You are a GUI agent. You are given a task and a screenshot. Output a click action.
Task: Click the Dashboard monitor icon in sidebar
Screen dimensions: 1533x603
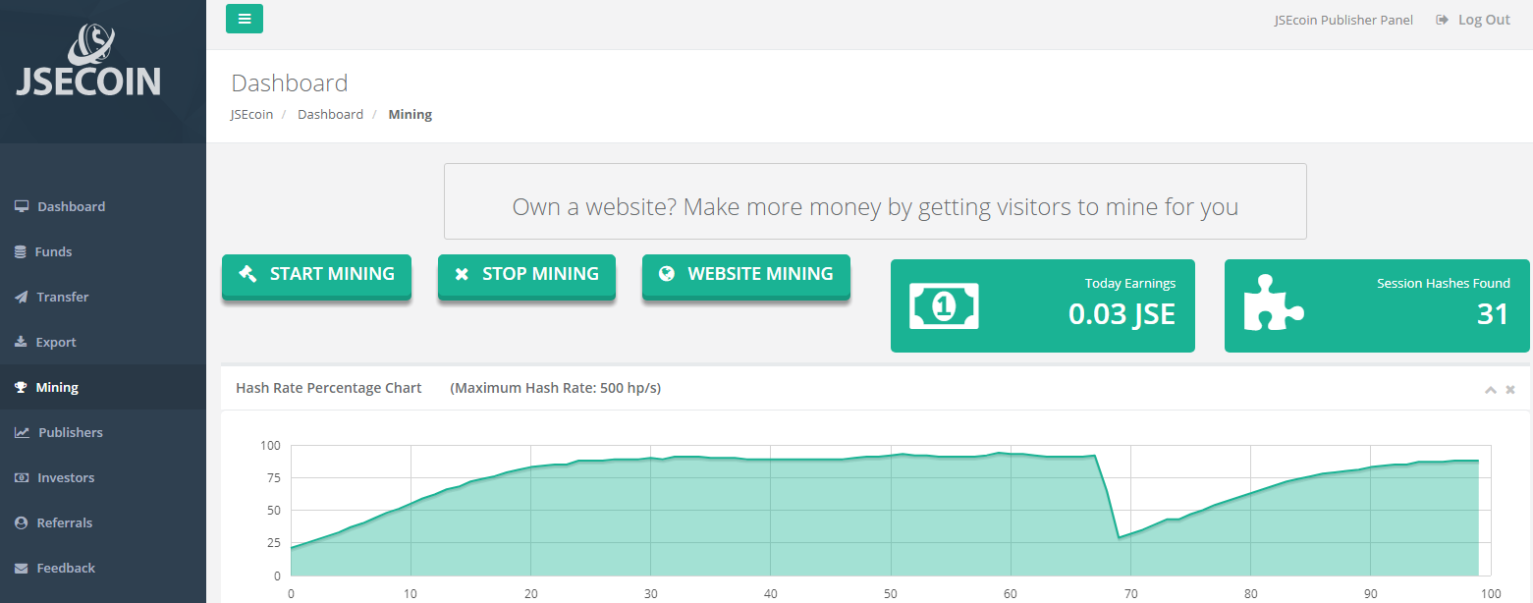[22, 206]
